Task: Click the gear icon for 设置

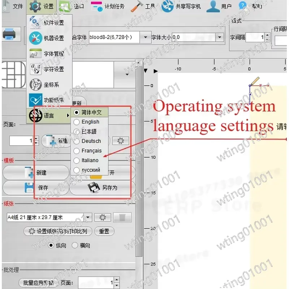Action: tap(35, 7)
